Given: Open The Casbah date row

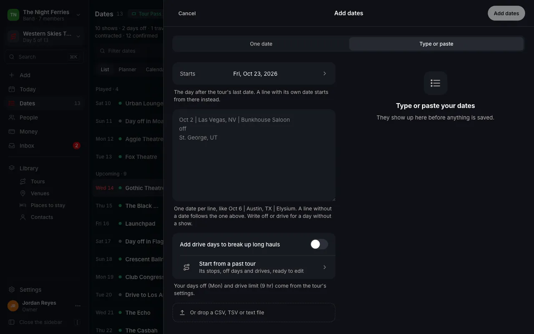Looking at the screenshot, I should (128, 330).
